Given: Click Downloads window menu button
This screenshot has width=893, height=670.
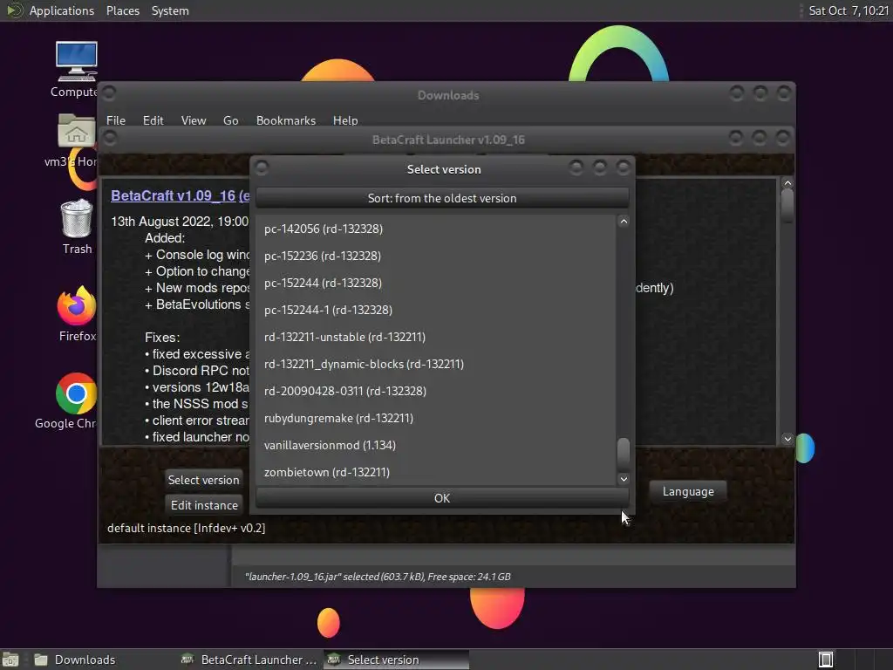Looking at the screenshot, I should point(109,92).
